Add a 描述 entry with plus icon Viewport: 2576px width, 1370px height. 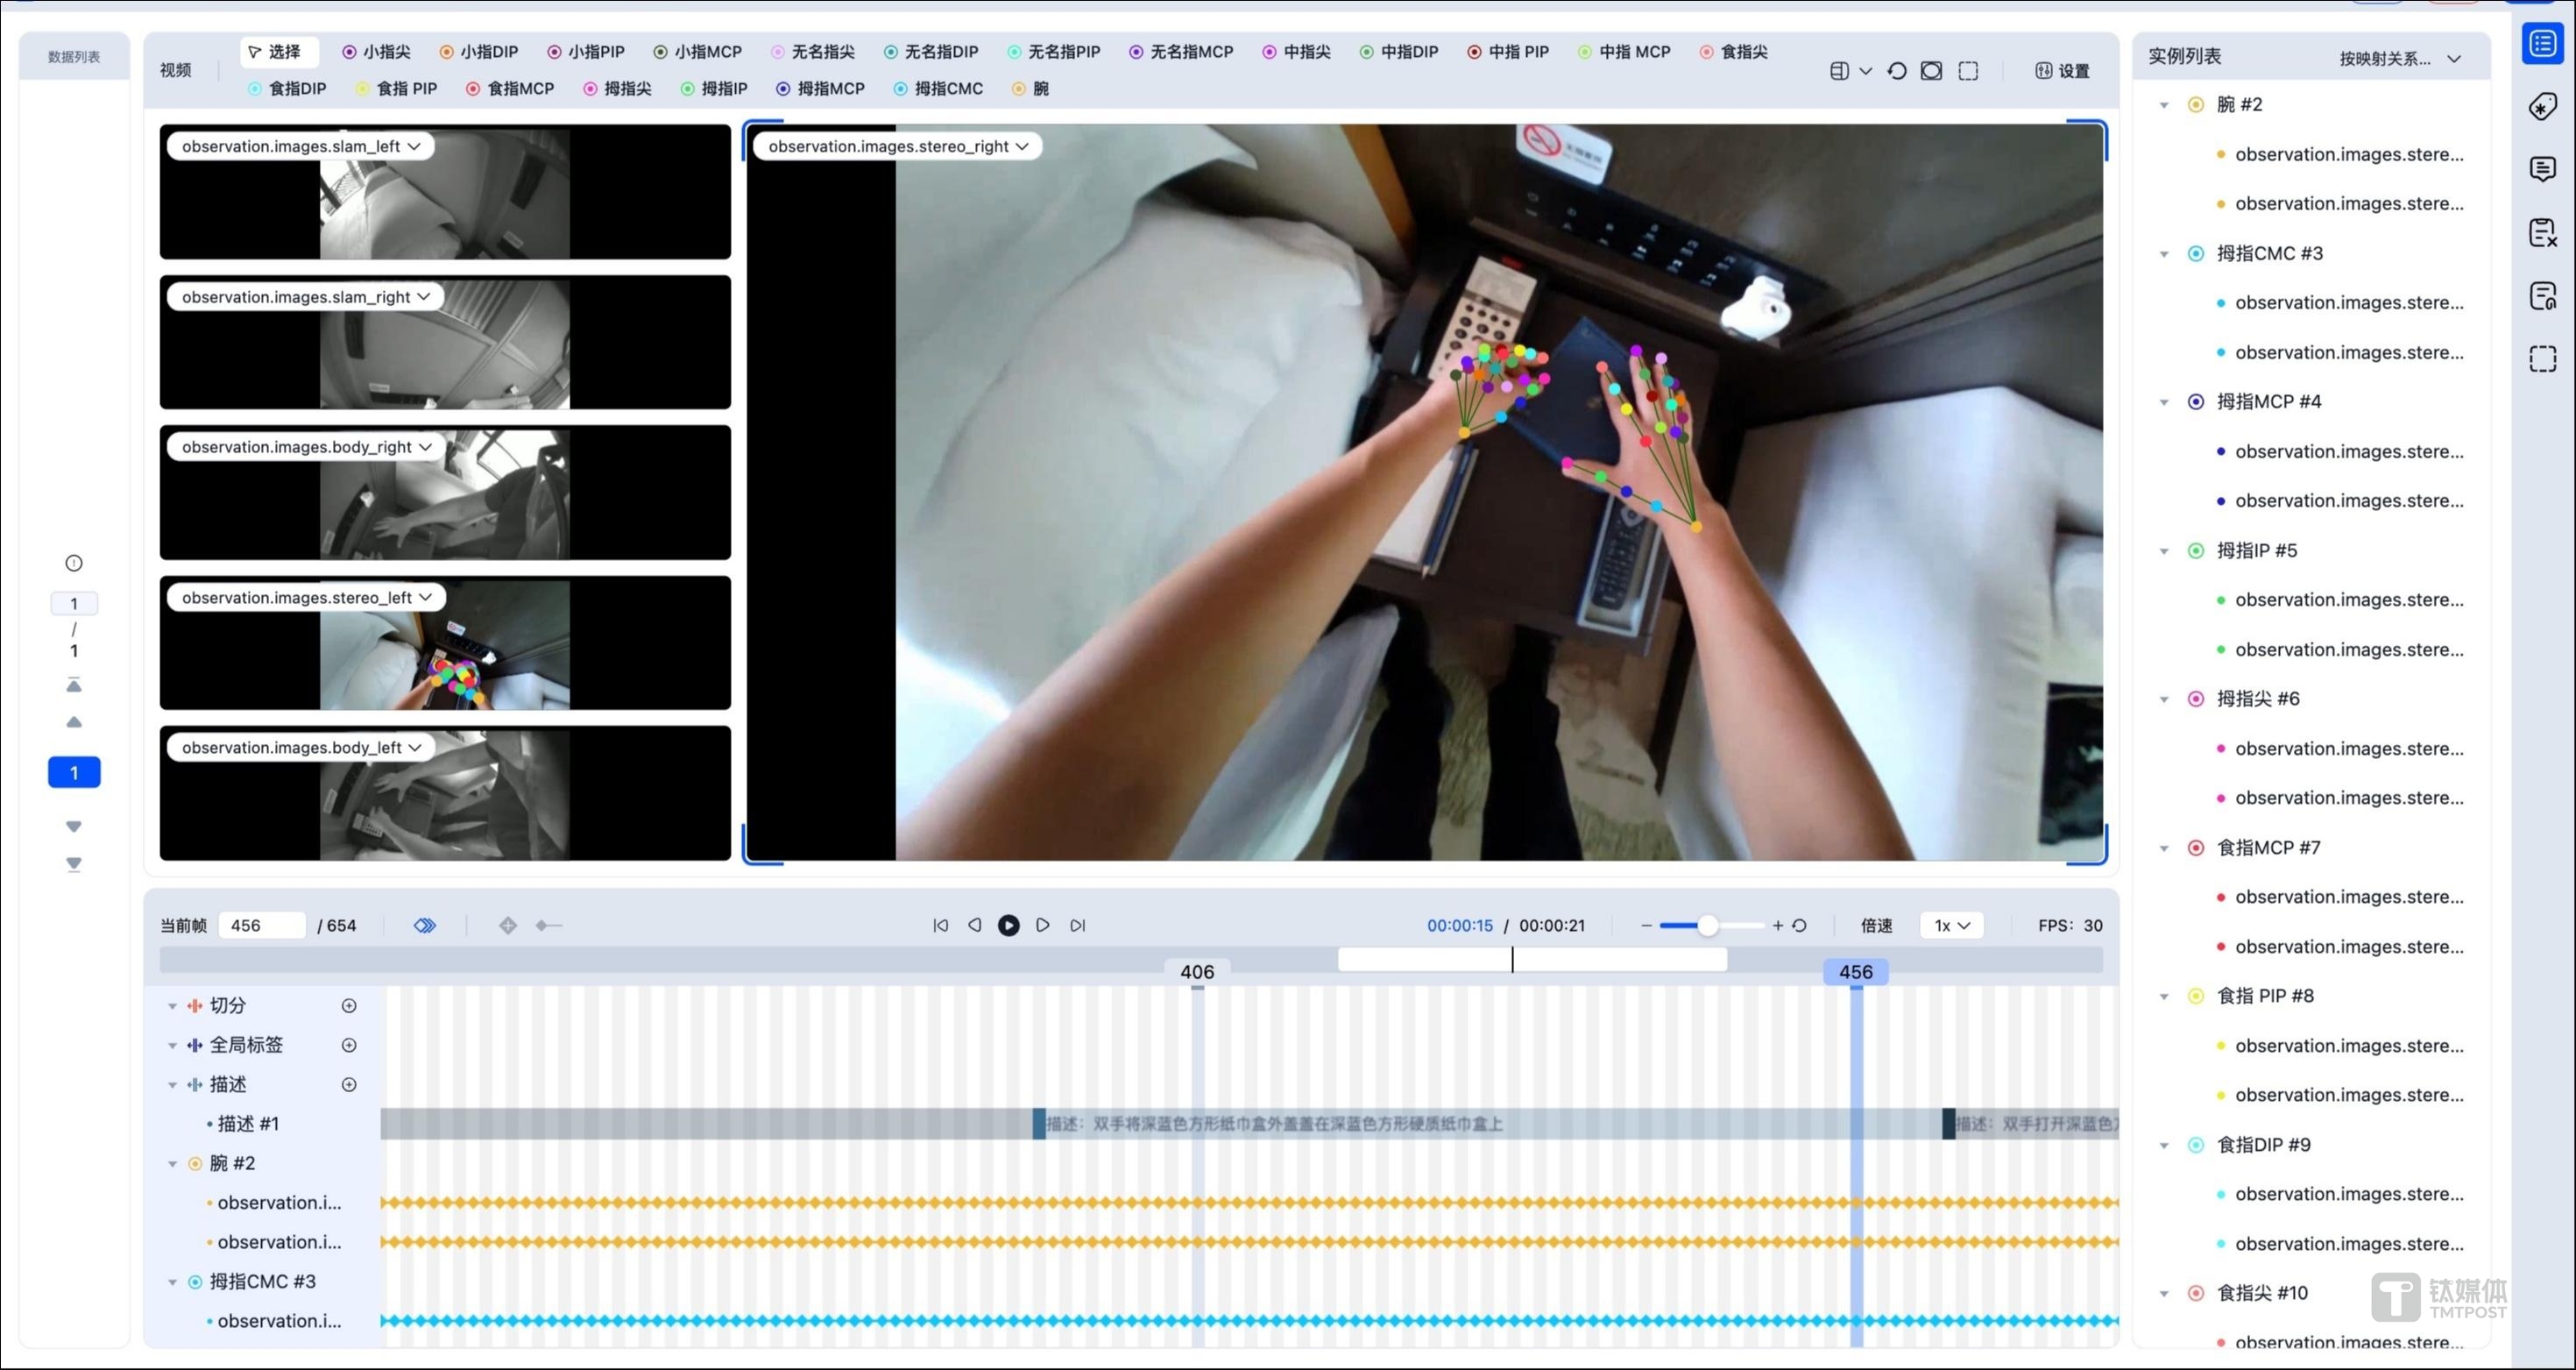pos(349,1085)
